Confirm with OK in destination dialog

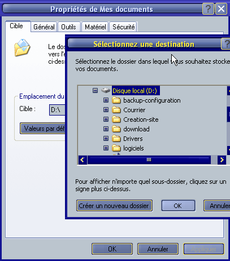click(178, 206)
